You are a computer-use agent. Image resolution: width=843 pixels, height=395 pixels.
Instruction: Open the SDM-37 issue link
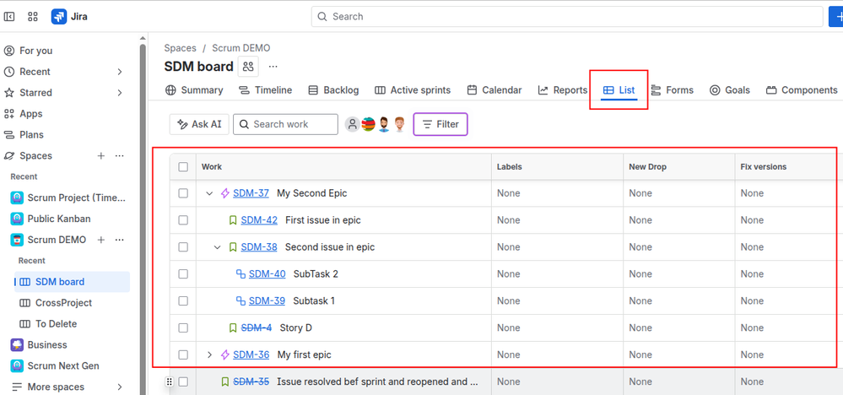point(251,193)
